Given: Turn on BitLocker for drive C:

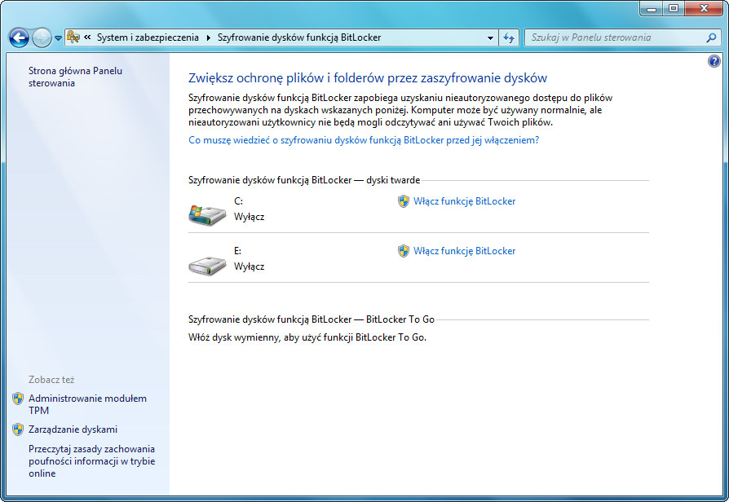Looking at the screenshot, I should point(464,201).
